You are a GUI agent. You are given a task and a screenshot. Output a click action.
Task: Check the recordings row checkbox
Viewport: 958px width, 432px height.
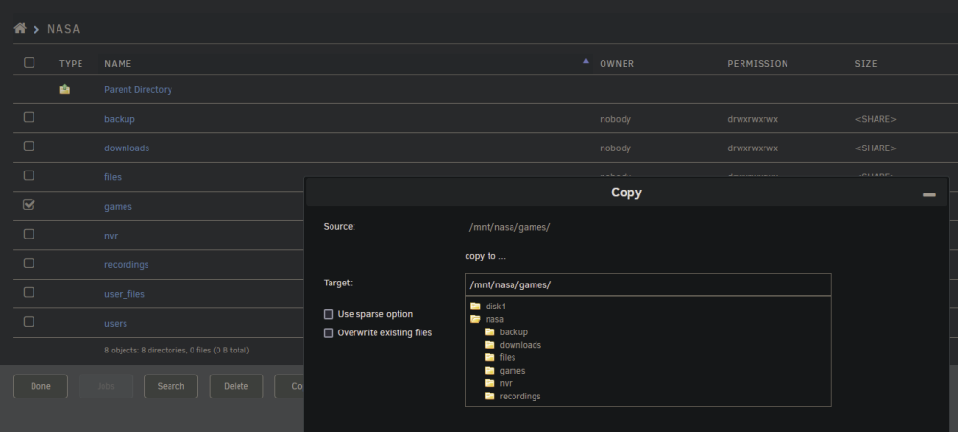click(x=29, y=262)
